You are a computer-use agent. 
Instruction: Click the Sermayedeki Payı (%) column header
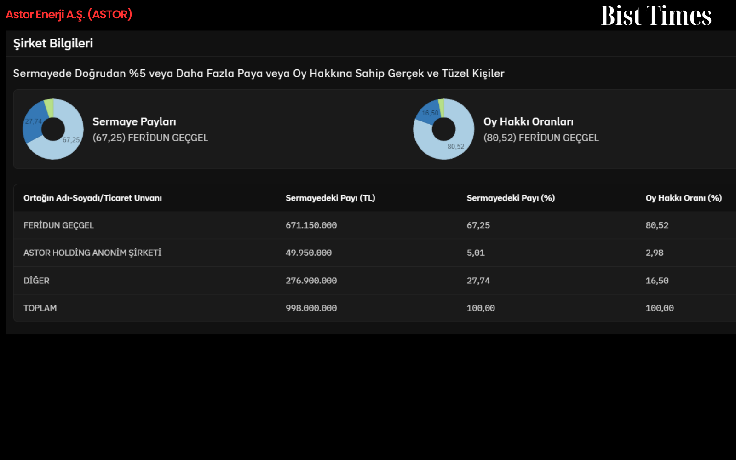[511, 198]
